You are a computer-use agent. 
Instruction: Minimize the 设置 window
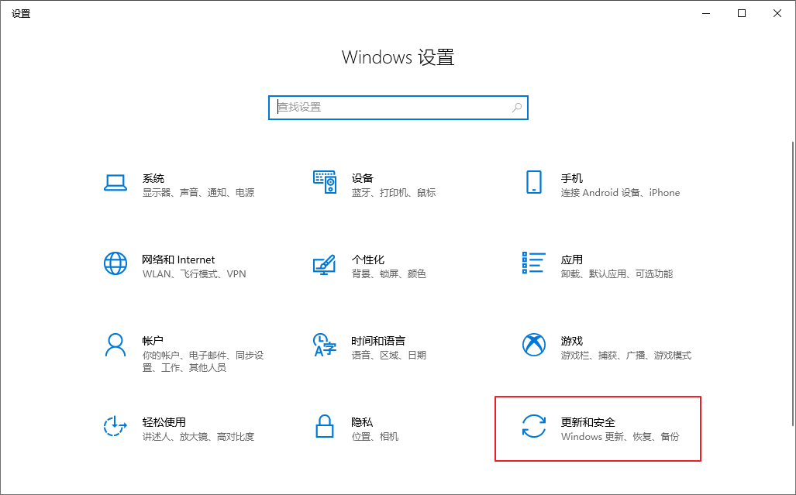click(x=706, y=13)
